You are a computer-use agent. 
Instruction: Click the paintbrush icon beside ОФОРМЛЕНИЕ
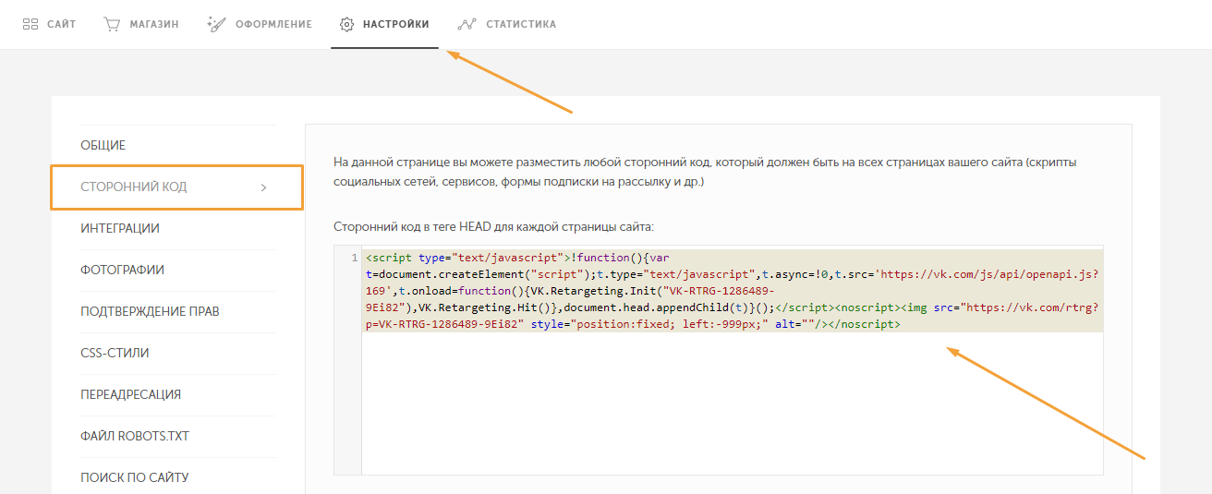[216, 24]
